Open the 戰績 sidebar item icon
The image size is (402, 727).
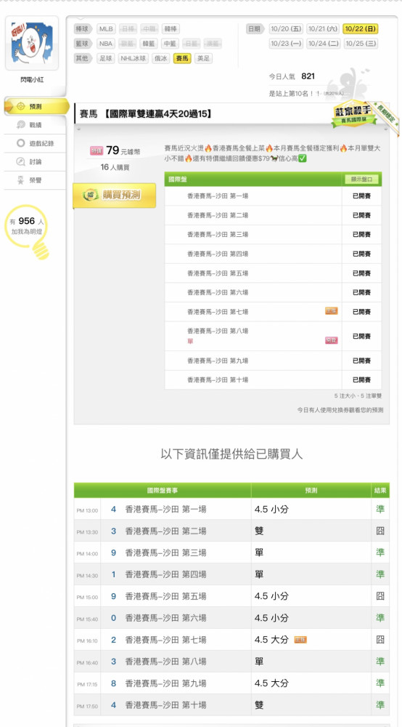coord(21,125)
